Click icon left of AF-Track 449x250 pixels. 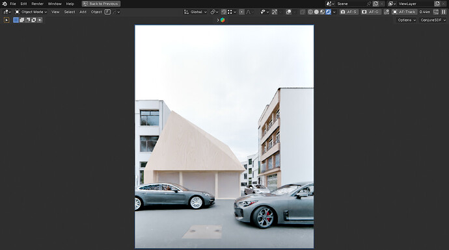387,12
